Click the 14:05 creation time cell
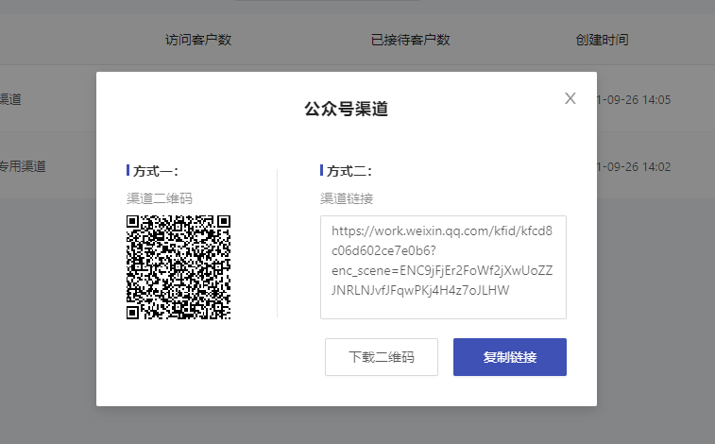This screenshot has height=444, width=715. pyautogui.click(x=634, y=100)
